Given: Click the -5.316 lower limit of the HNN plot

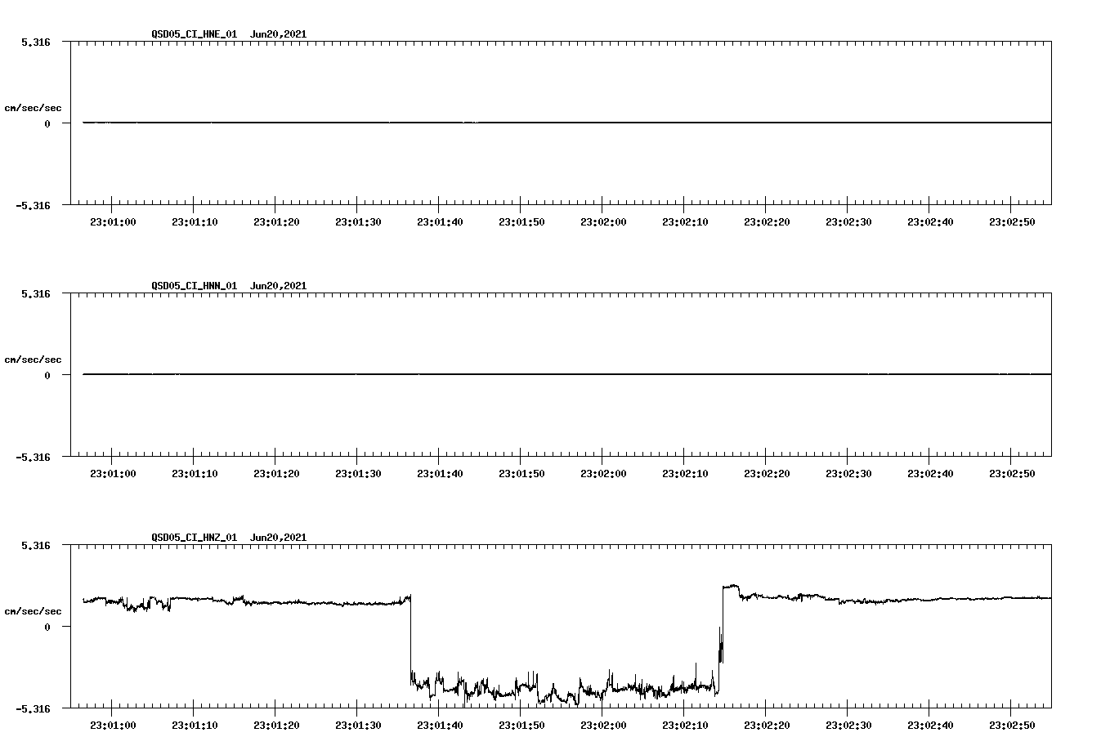Looking at the screenshot, I should point(34,458).
